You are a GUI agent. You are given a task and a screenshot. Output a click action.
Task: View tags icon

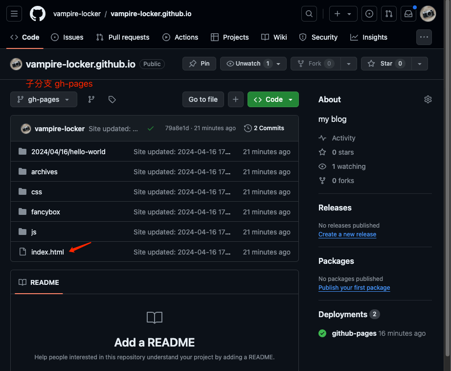point(112,99)
